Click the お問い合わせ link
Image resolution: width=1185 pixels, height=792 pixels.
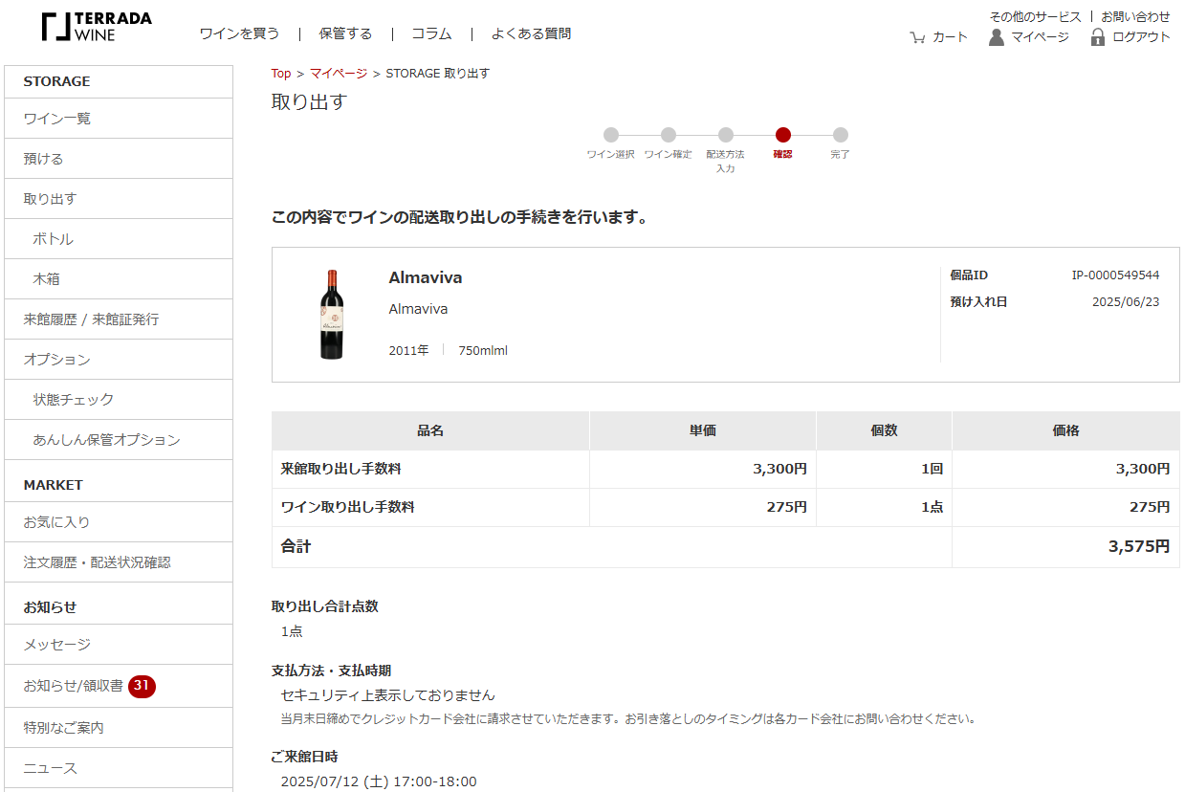coord(1135,17)
